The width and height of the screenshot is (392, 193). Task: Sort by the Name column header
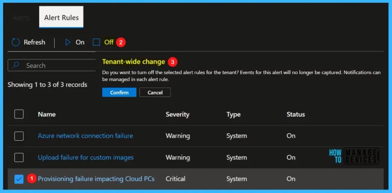tap(47, 114)
